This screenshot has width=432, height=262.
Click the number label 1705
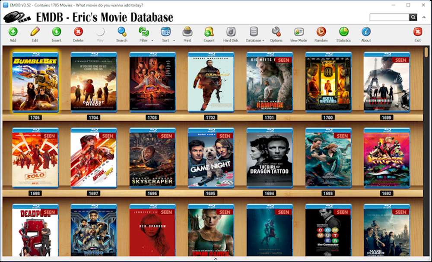click(35, 117)
